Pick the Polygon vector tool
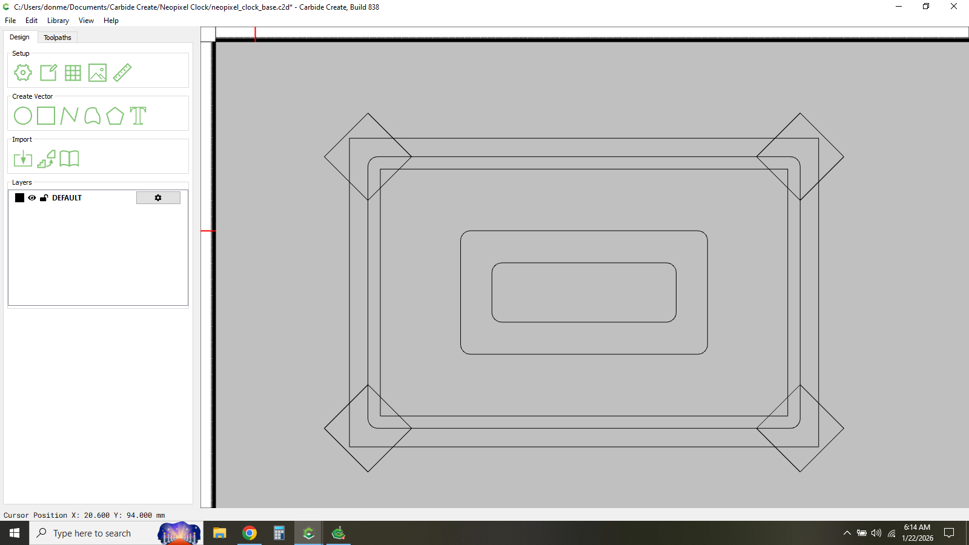The image size is (969, 545). 115,116
